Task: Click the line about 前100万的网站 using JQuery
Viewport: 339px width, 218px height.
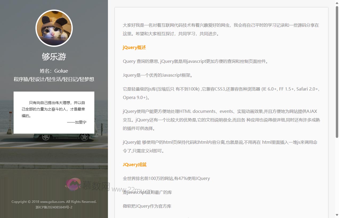Action: click(166, 178)
